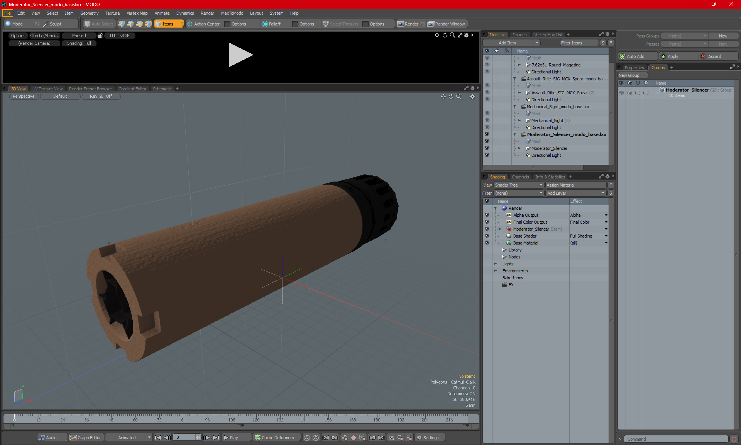The image size is (741, 445).
Task: Click the New Group button
Action: [632, 75]
